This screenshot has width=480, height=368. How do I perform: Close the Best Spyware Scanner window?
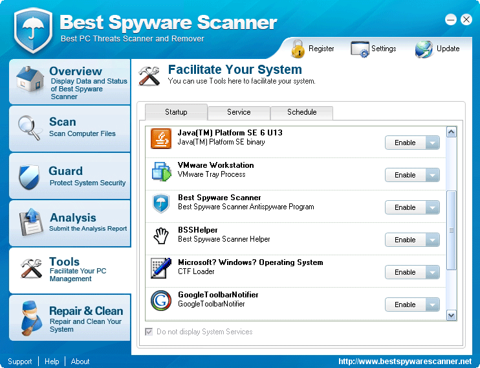466,20
